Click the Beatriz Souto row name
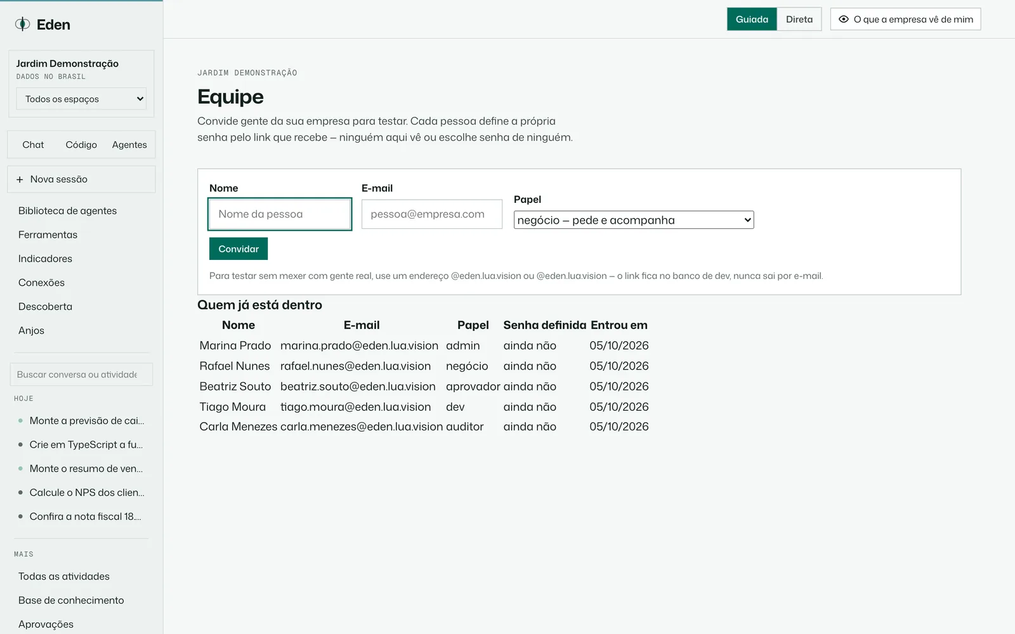Screen dimensions: 1015x634 tap(235, 386)
